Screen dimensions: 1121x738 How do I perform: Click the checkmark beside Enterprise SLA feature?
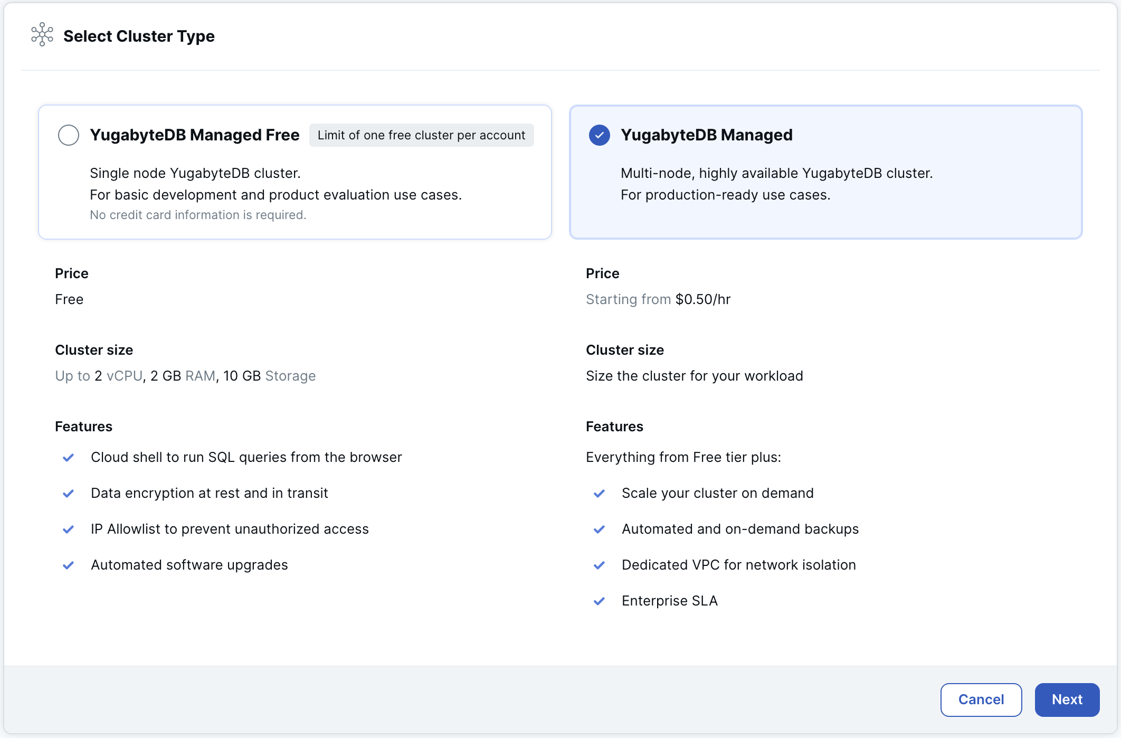[599, 601]
